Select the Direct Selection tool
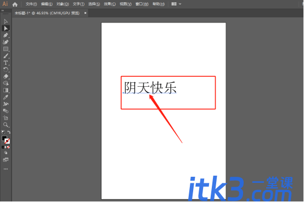 (x=5, y=29)
